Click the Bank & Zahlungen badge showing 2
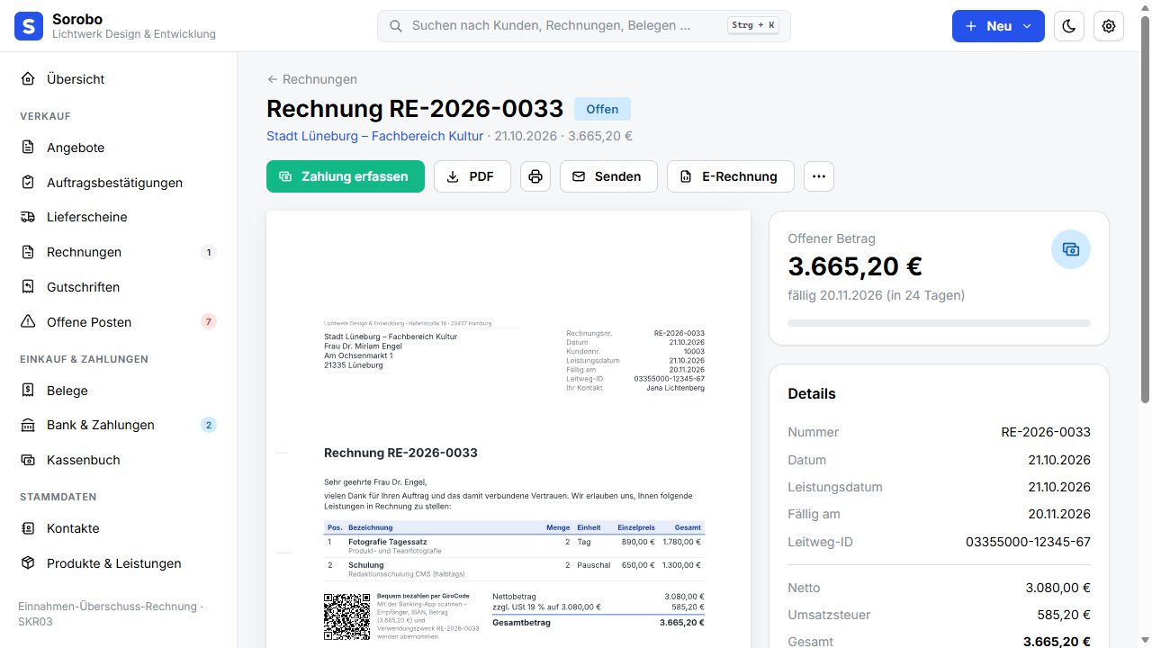The width and height of the screenshot is (1152, 648). pyautogui.click(x=209, y=425)
